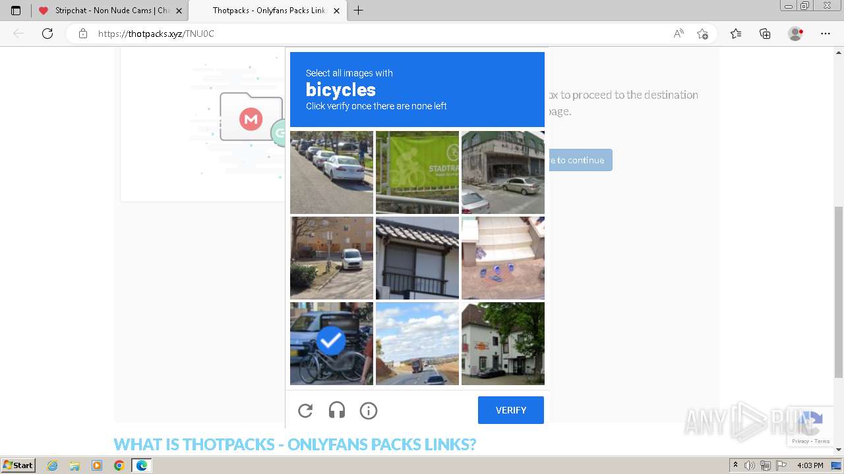Click the blue VERIFY button
This screenshot has height=474, width=844.
pyautogui.click(x=511, y=410)
